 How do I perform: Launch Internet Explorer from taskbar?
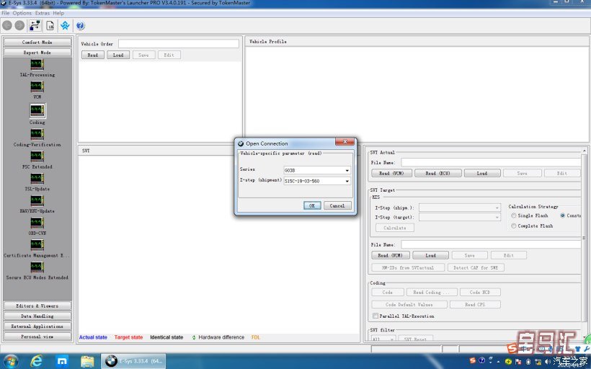point(37,362)
